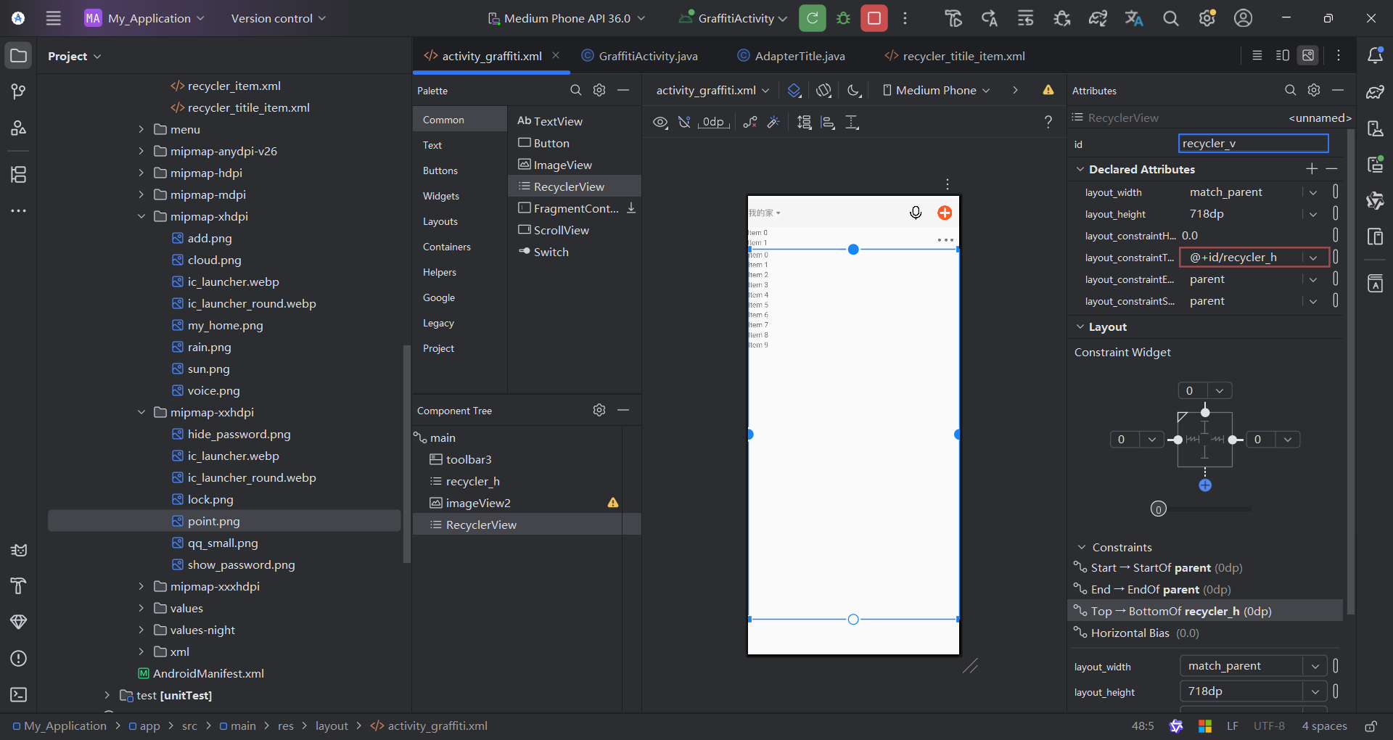Open the Notifications bell panel

(1375, 56)
